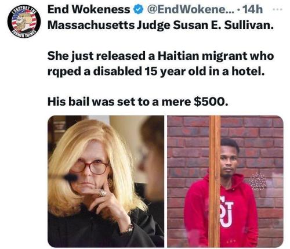The image size is (290, 249).
Task: Click the 'His bail was set' sentence
Action: (138, 102)
